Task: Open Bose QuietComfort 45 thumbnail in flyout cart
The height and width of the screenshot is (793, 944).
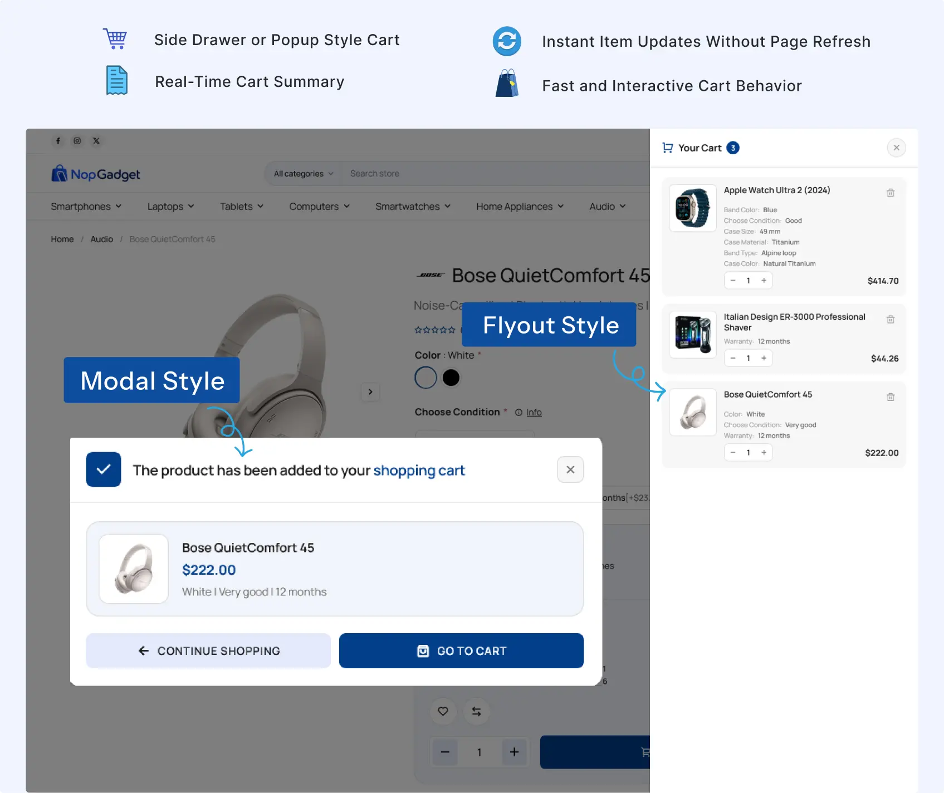Action: point(693,412)
